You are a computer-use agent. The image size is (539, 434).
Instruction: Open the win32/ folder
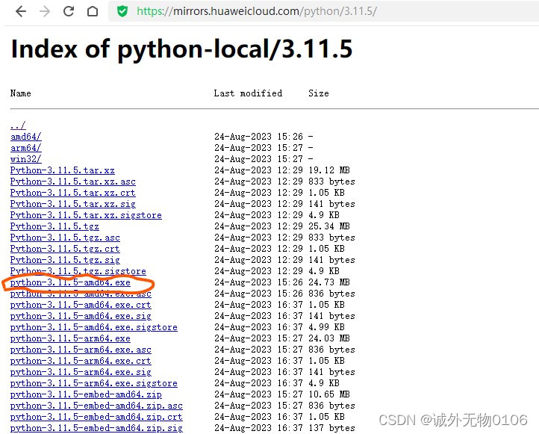click(26, 159)
